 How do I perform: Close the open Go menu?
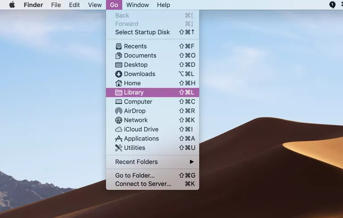point(114,5)
